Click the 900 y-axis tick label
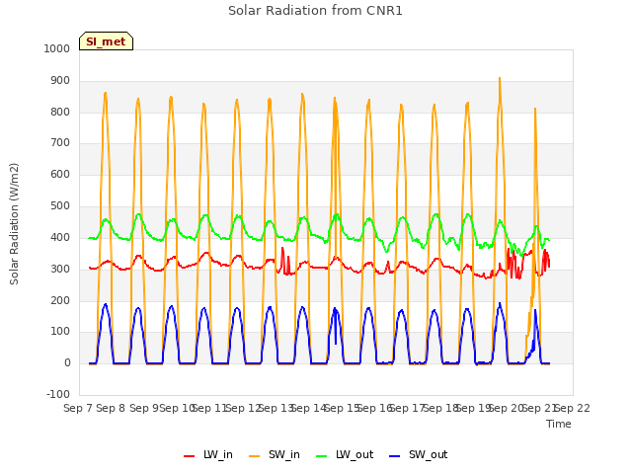Viewport: 632px width, 474px height. tap(60, 81)
